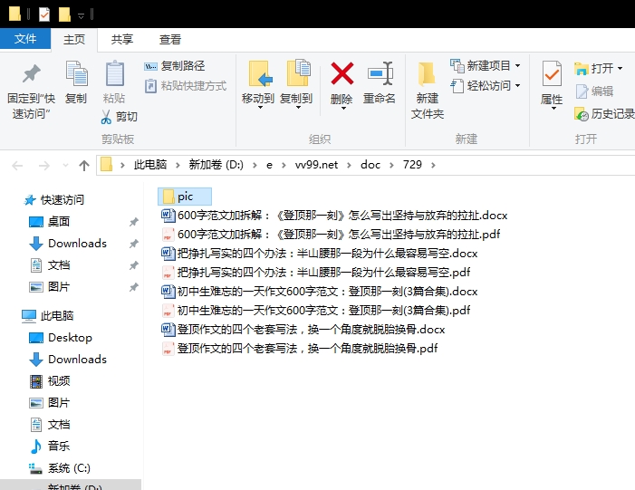
Task: Click 729 breadcrumb segment
Action: pyautogui.click(x=412, y=165)
